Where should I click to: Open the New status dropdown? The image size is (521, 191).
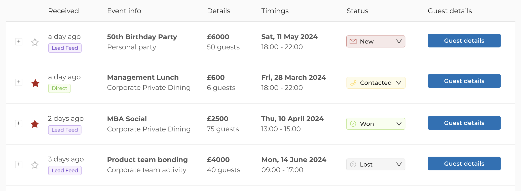click(376, 41)
